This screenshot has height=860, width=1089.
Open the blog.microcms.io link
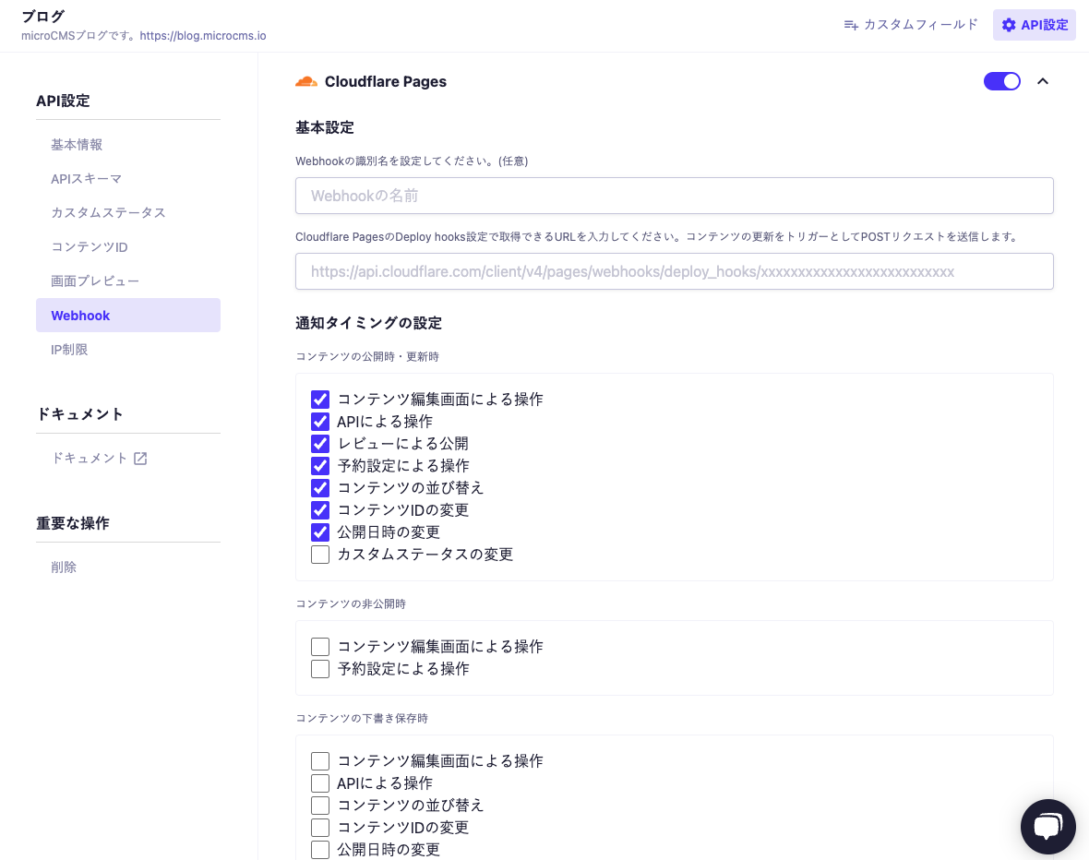click(x=203, y=36)
